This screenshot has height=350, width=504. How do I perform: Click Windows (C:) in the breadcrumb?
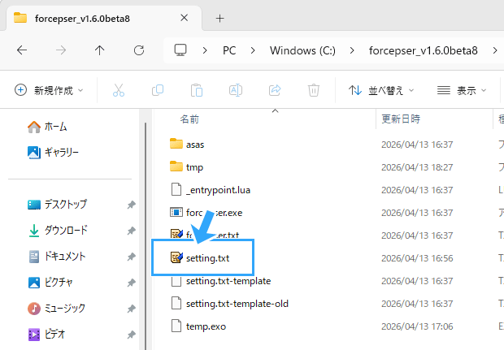coord(302,50)
